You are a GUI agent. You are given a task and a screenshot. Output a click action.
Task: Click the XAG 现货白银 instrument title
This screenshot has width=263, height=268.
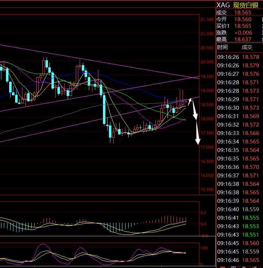[237, 5]
